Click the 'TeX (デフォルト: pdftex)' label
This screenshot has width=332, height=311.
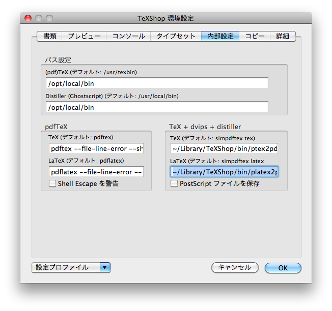pyautogui.click(x=81, y=137)
